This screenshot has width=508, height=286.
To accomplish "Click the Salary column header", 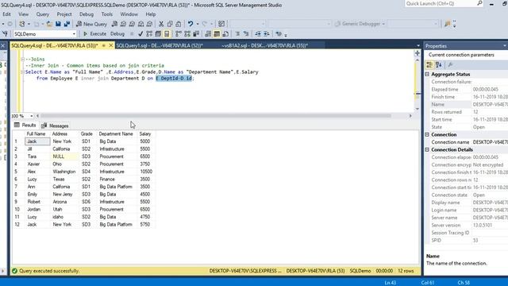I will point(144,134).
